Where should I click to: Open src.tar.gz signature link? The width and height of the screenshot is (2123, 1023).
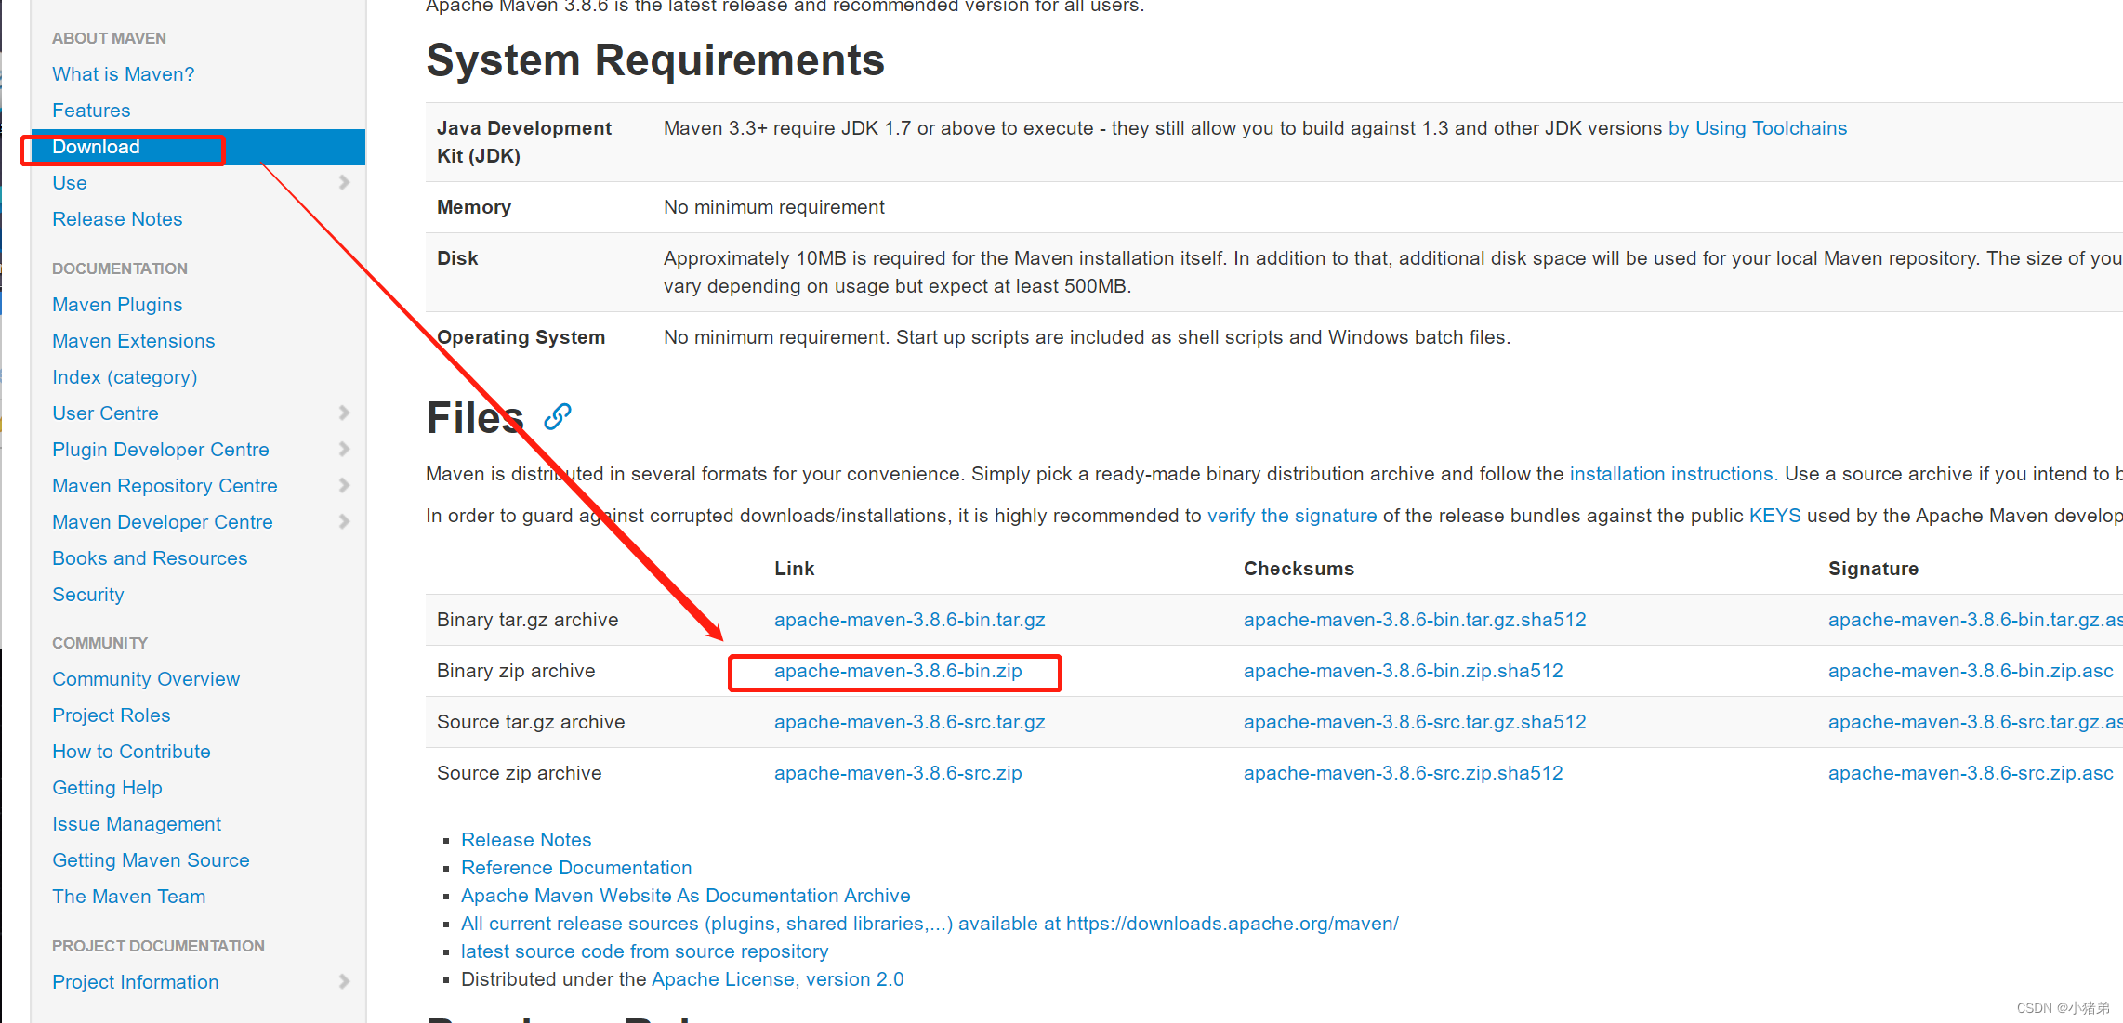coord(1975,722)
